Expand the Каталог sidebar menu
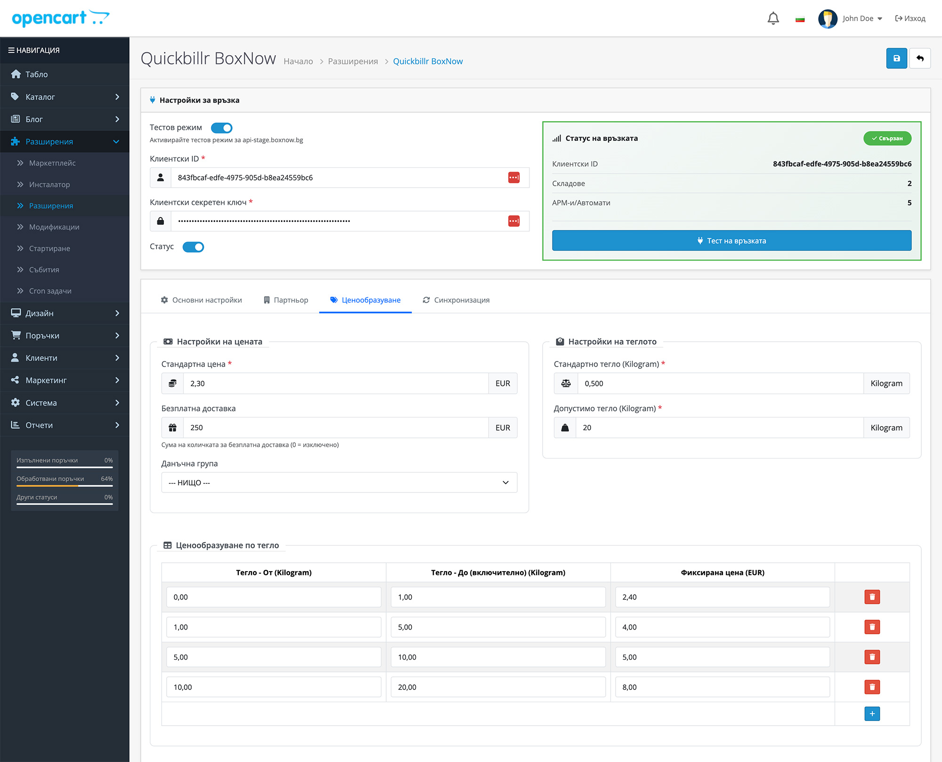The height and width of the screenshot is (762, 942). click(x=65, y=97)
